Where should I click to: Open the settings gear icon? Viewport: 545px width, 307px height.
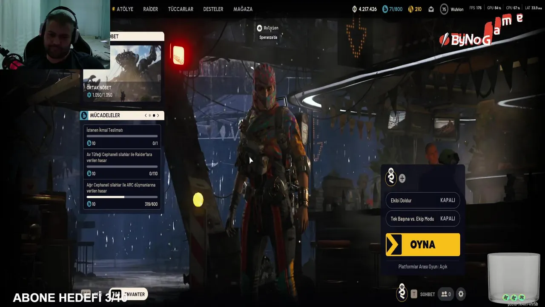pos(461,294)
